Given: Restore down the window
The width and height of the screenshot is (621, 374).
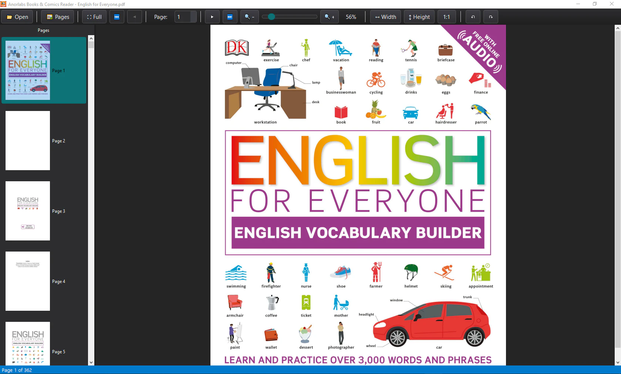Looking at the screenshot, I should click(x=595, y=4).
